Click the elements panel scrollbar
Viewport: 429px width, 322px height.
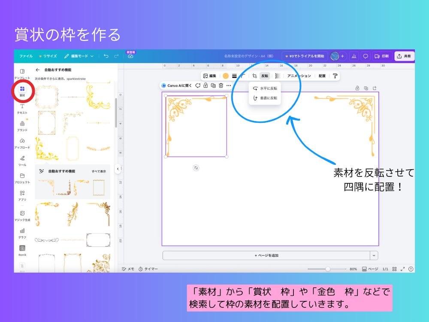(116, 112)
